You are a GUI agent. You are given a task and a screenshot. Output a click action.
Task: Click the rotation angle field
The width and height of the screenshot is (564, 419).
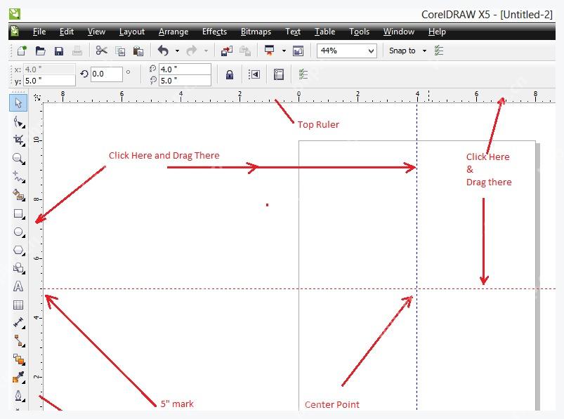click(x=107, y=74)
